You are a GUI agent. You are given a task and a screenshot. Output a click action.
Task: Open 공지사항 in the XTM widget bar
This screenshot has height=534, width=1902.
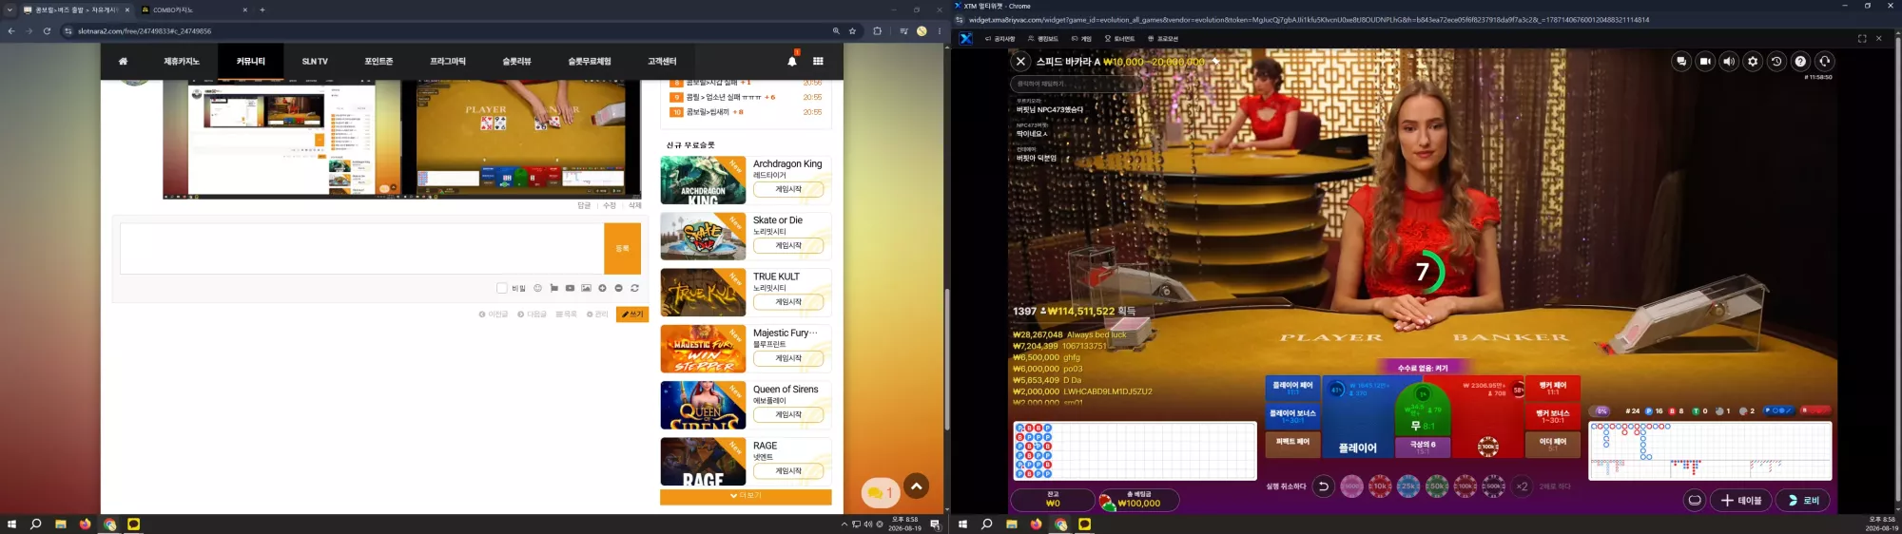click(1000, 39)
